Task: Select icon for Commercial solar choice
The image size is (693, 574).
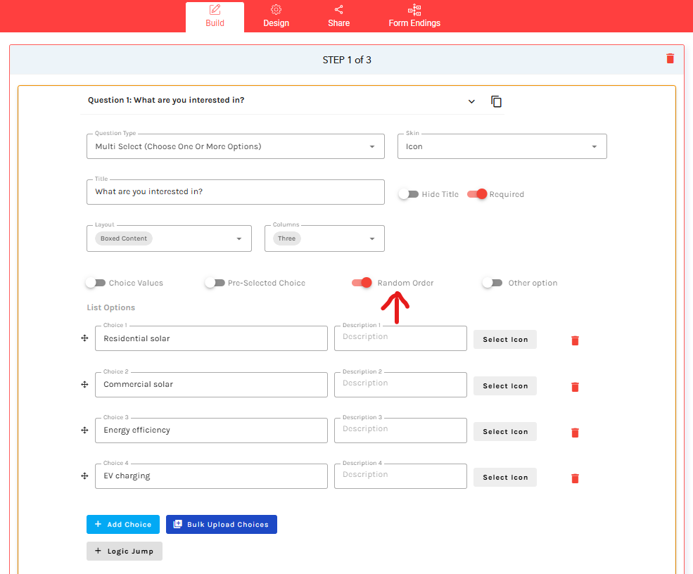Action: point(505,385)
